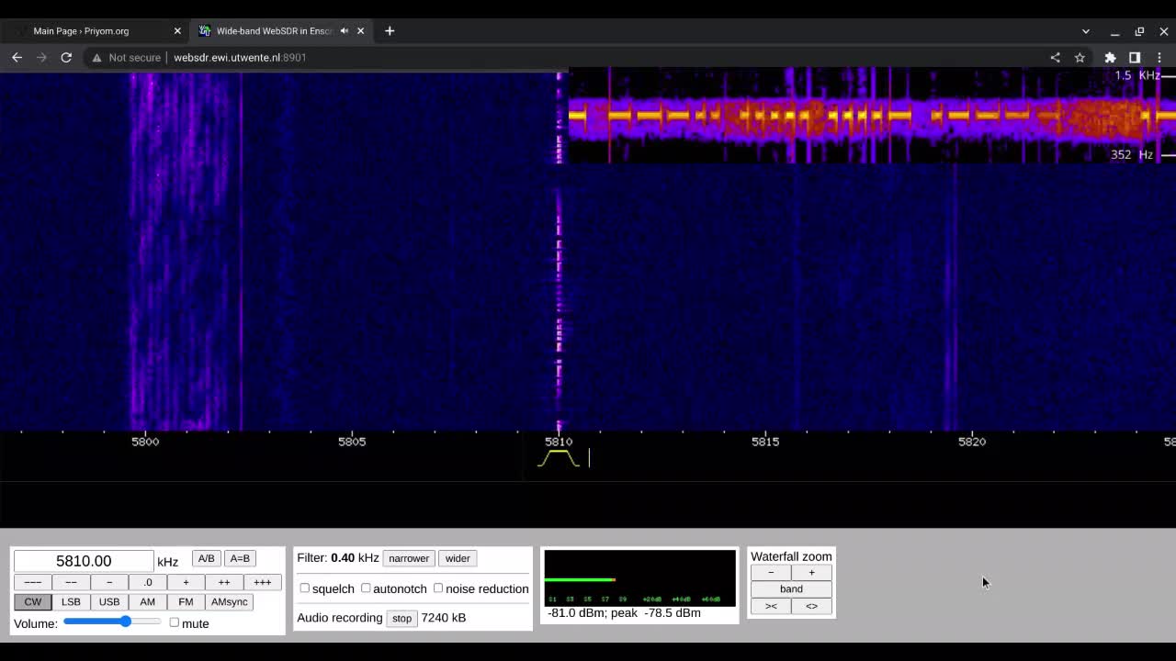This screenshot has width=1176, height=661.
Task: Click the A/B VFO button
Action: [x=206, y=558]
